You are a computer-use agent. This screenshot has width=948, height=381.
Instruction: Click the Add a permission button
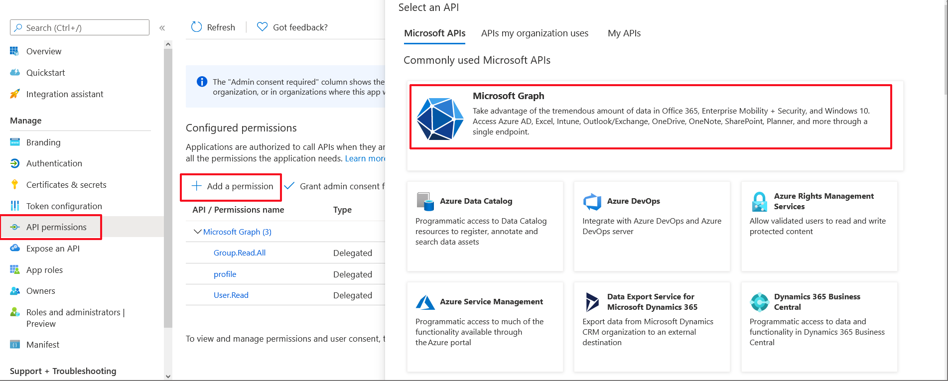click(x=232, y=186)
